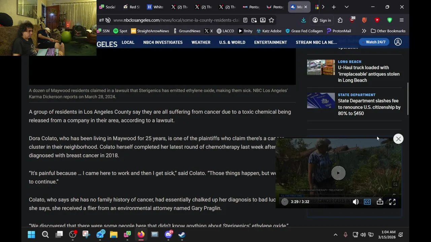
Task: Open the list all tabs dropdown chevron
Action: [346, 7]
